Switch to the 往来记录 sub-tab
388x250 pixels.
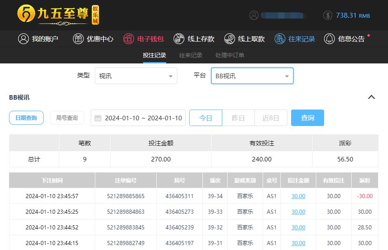coord(190,55)
